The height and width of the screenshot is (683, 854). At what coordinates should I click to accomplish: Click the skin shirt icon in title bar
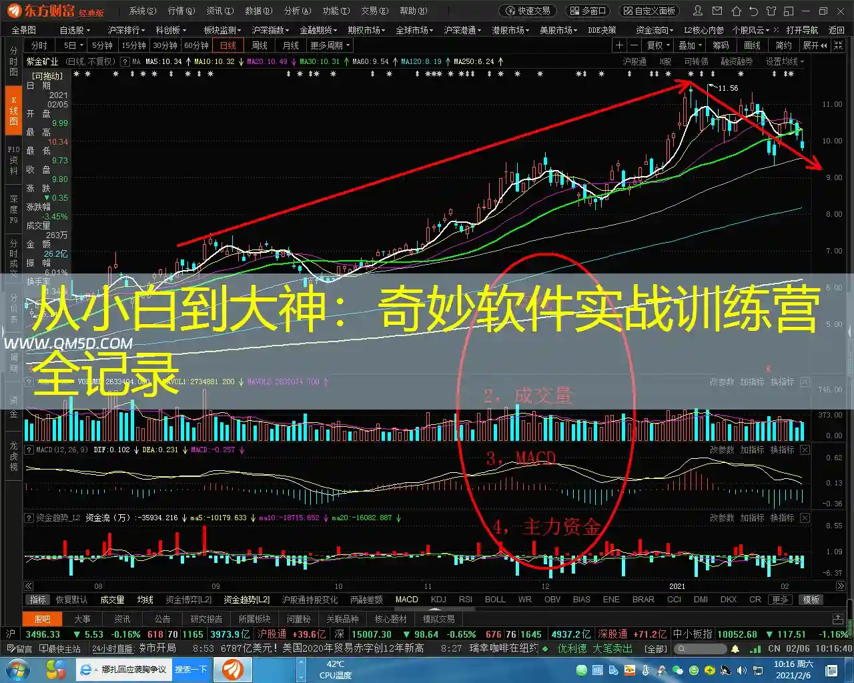771,11
